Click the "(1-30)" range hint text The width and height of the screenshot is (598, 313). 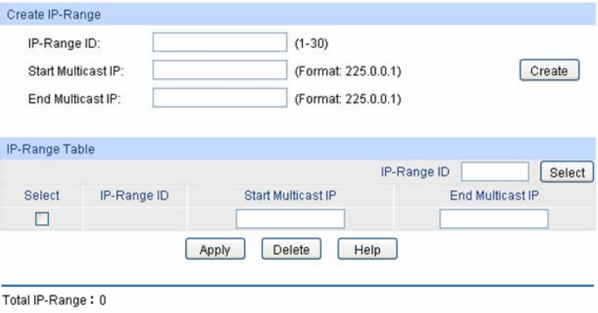pos(311,43)
